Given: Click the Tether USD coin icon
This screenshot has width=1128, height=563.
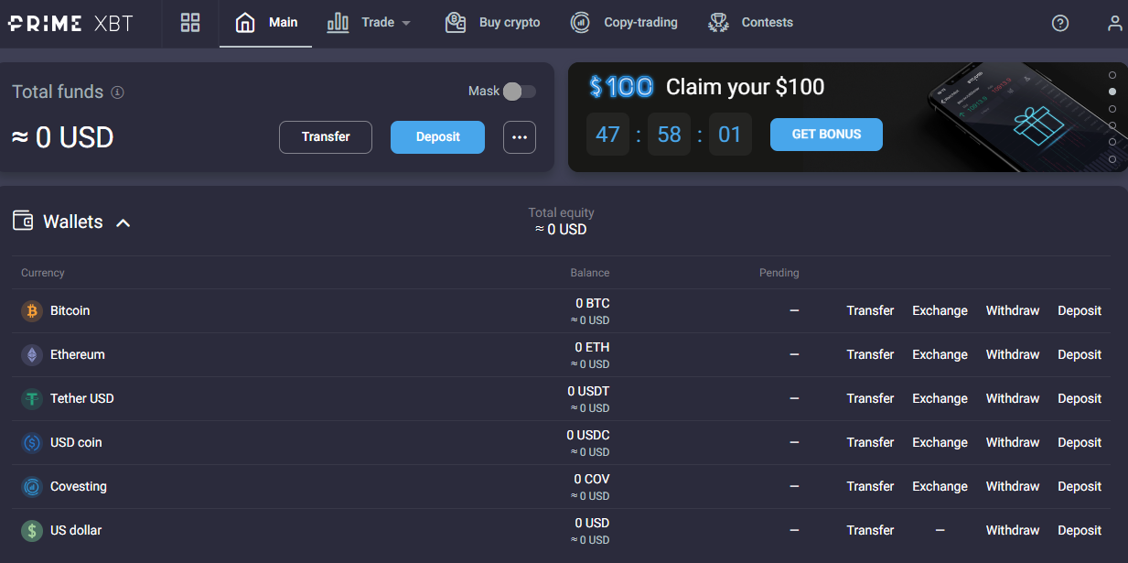Looking at the screenshot, I should point(32,399).
